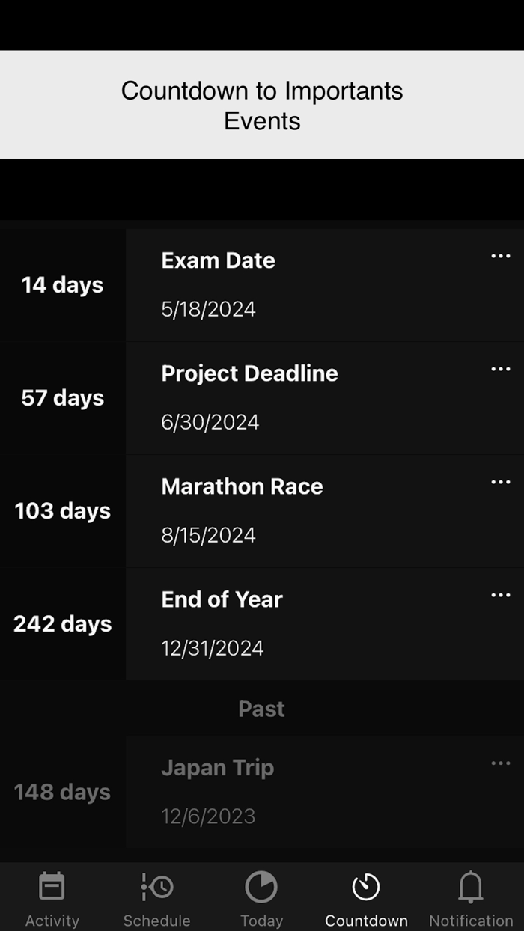Tap the Today pie-chart icon
The width and height of the screenshot is (524, 931).
pos(261,886)
